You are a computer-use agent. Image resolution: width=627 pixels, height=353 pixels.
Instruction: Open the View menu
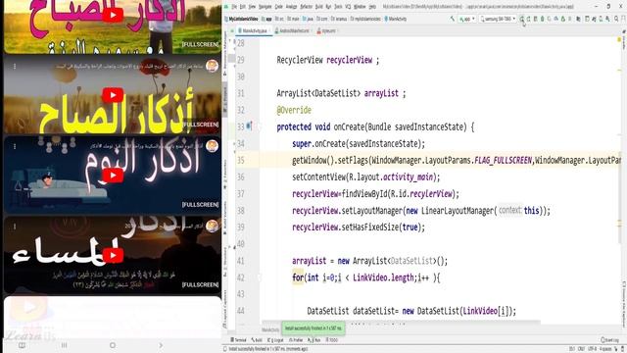[x=252, y=7]
